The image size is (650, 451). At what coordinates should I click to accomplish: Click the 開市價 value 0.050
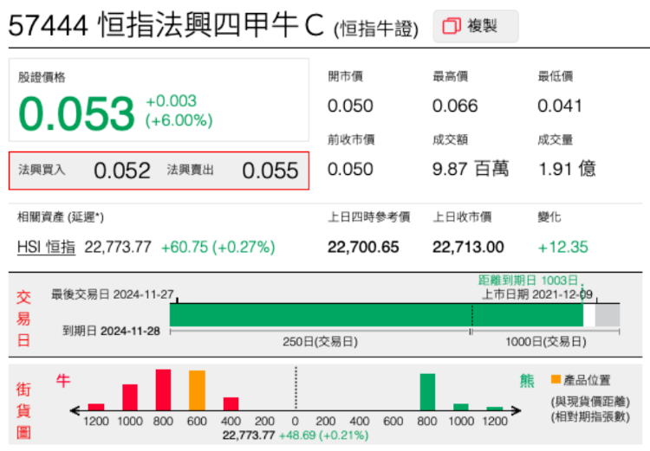pos(350,106)
